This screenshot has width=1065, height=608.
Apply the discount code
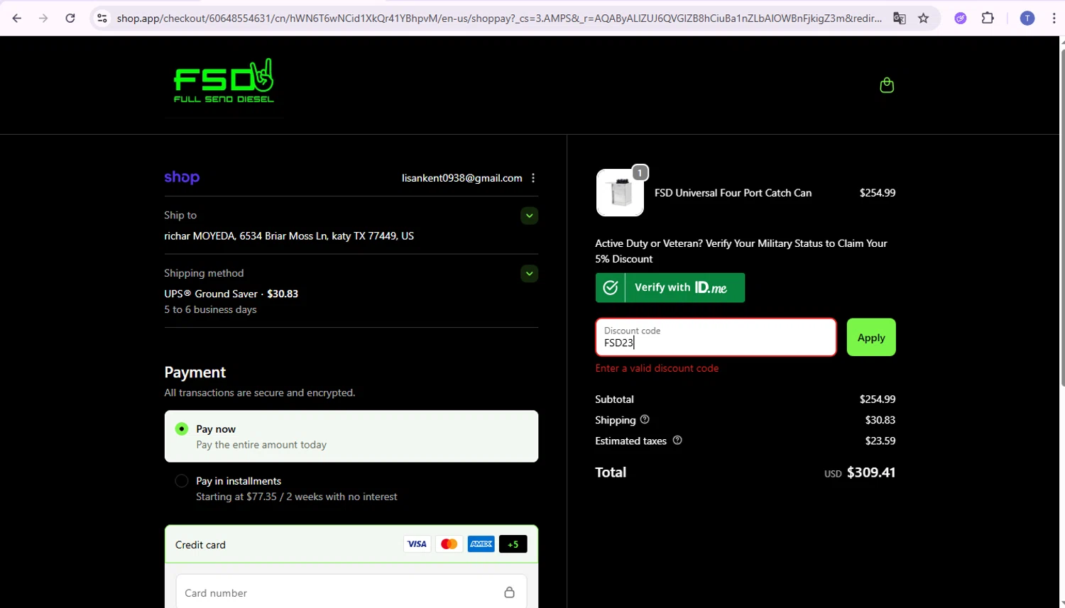click(871, 337)
